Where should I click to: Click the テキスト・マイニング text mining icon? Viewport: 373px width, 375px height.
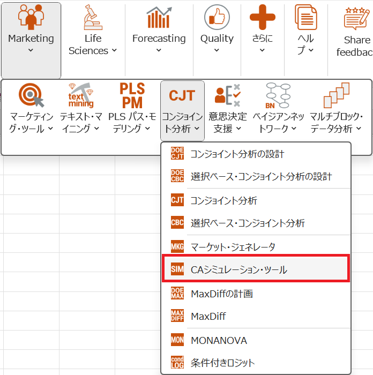[80, 96]
